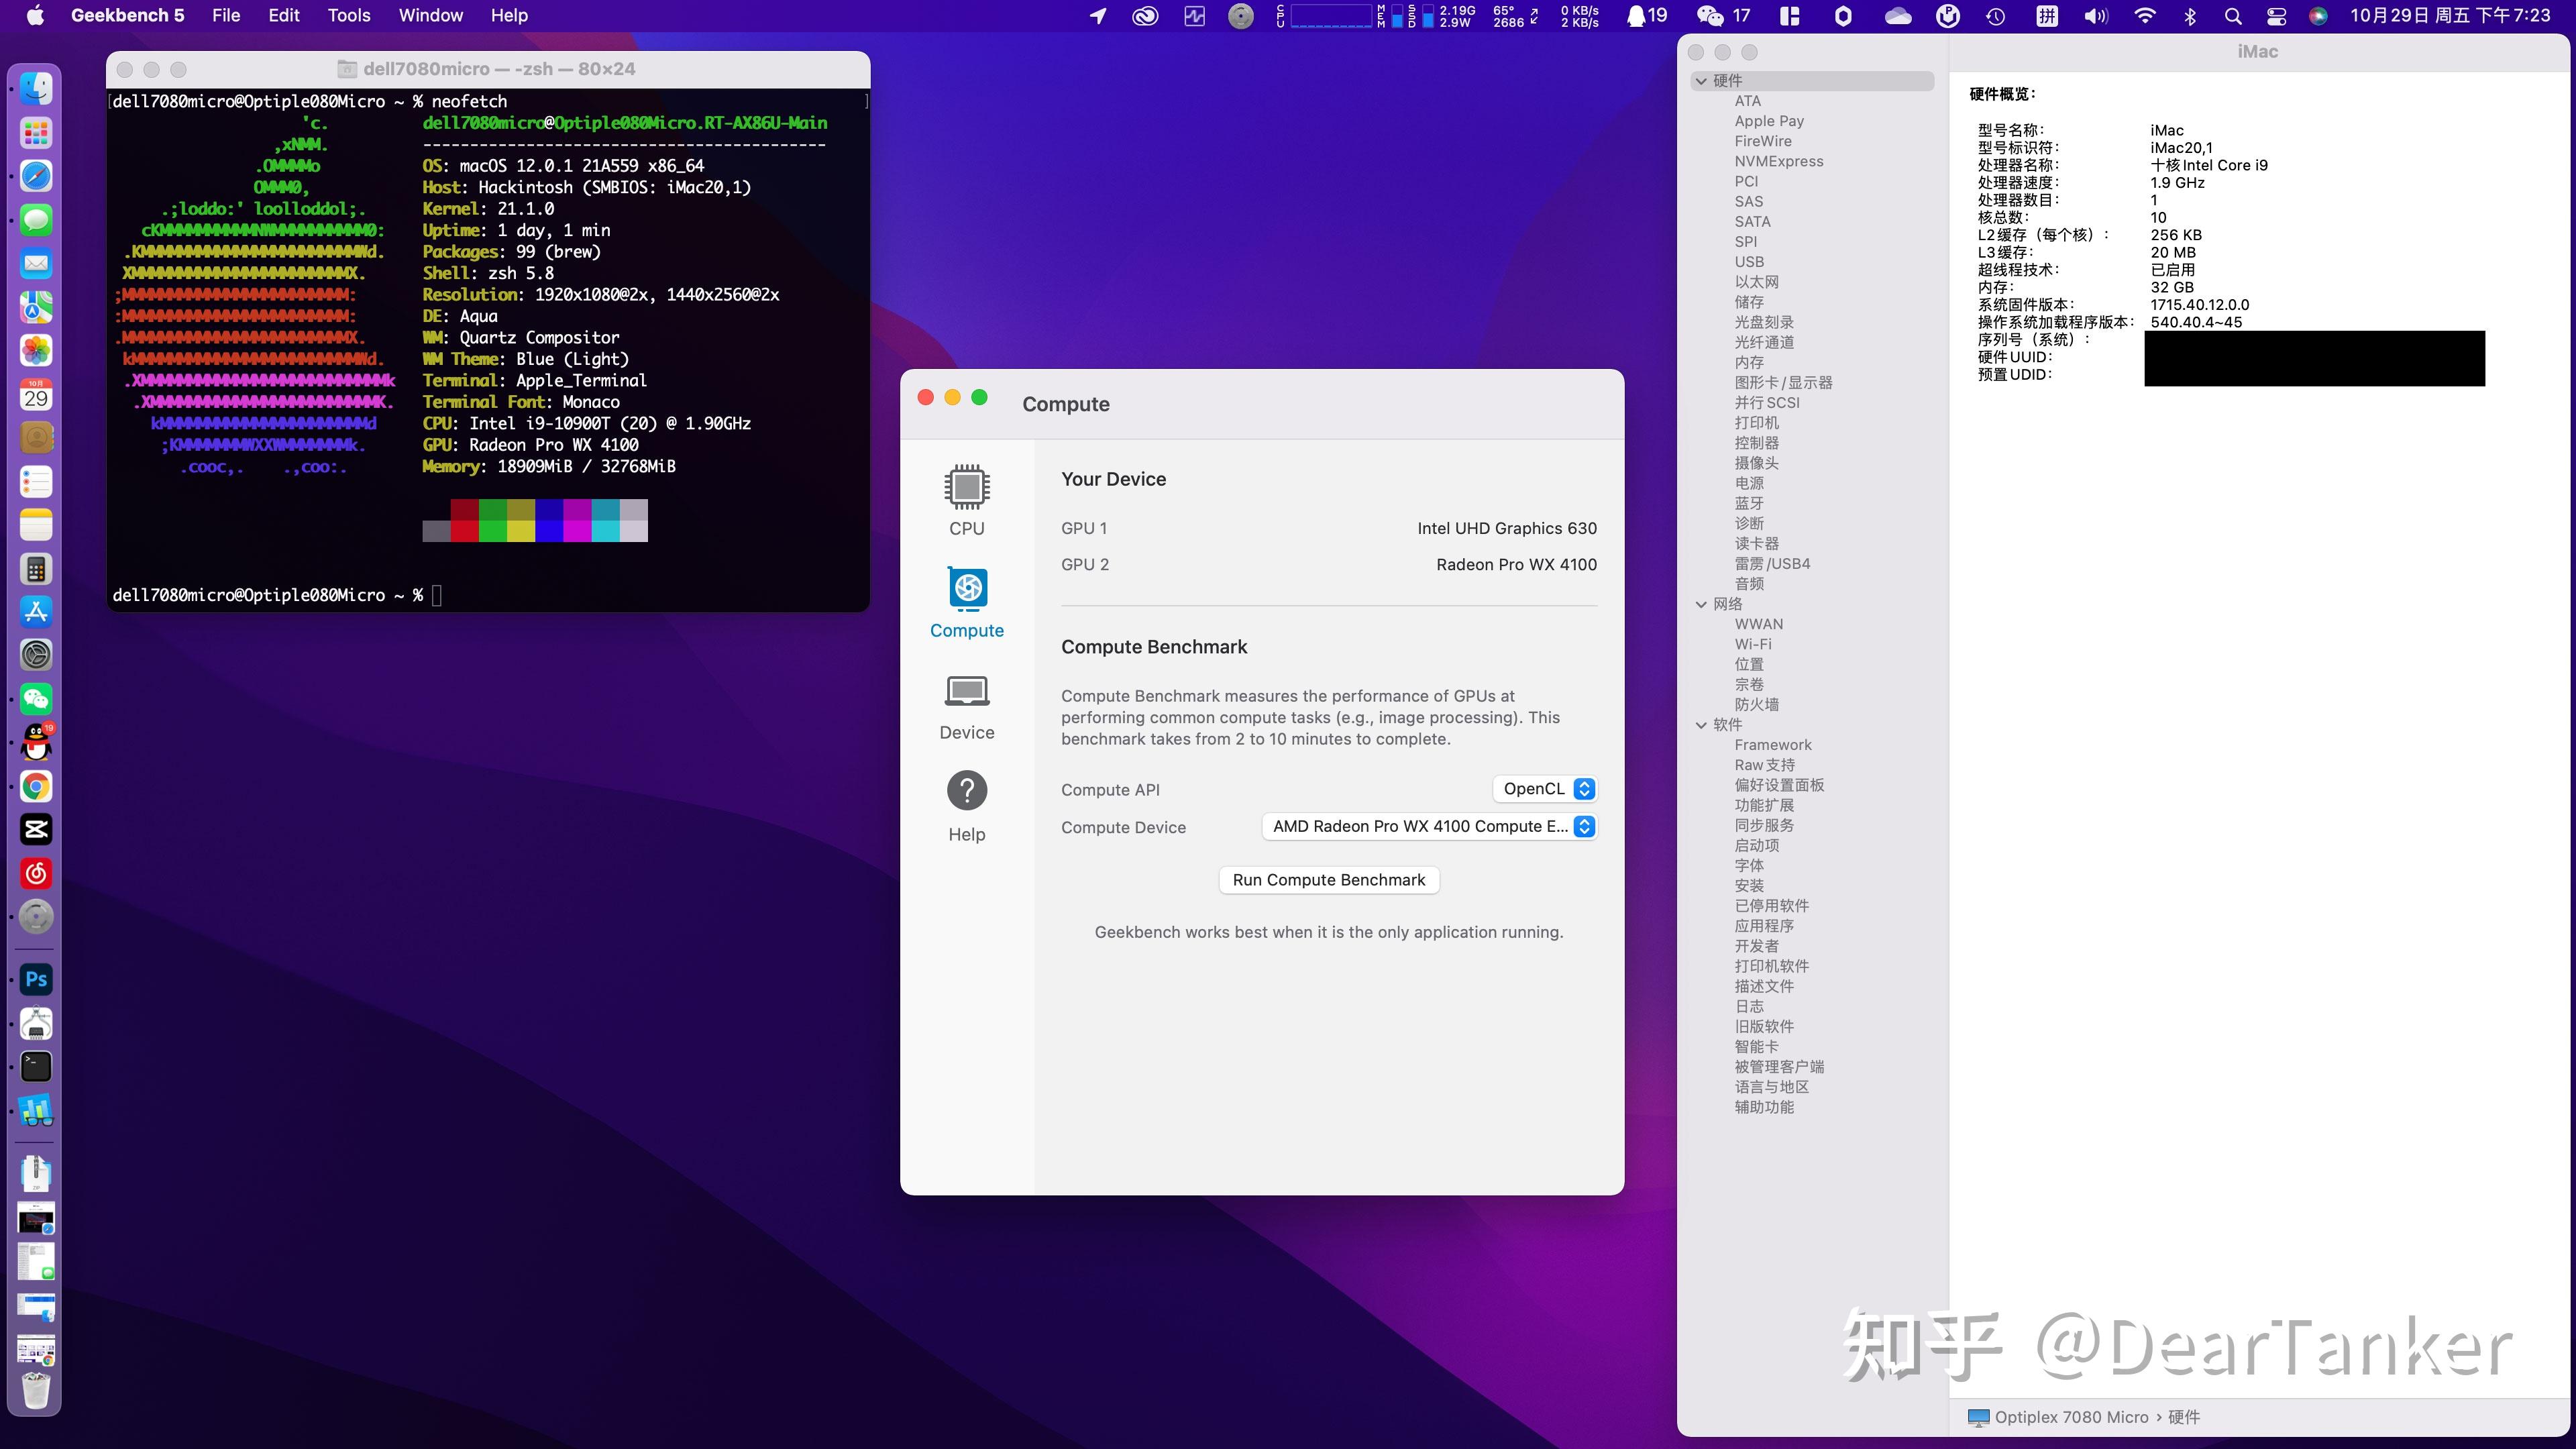Select PCI in System Information sidebar
Viewport: 2576px width, 1449px height.
(x=1746, y=181)
